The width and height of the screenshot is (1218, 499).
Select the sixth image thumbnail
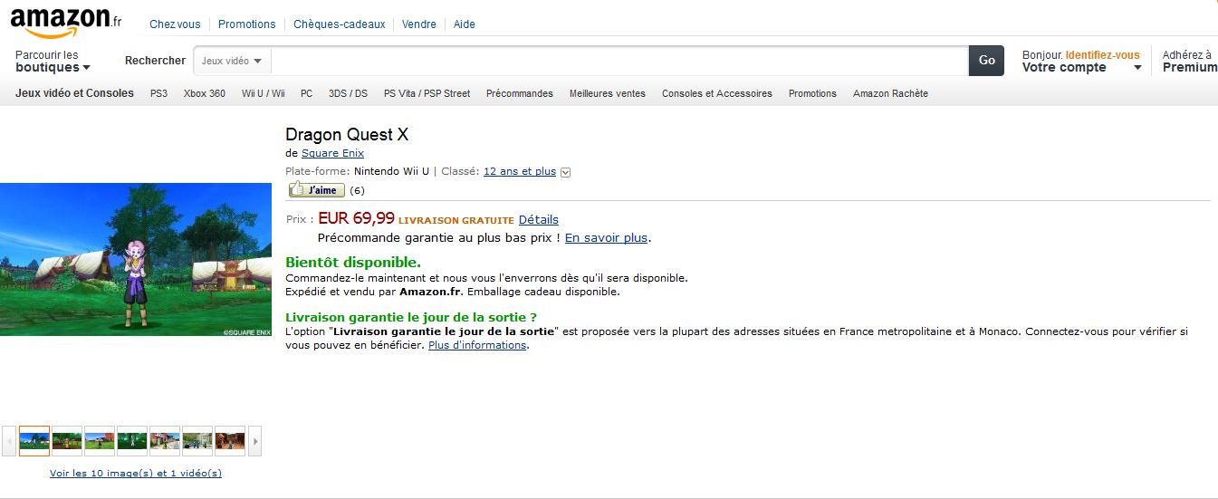[x=197, y=441]
